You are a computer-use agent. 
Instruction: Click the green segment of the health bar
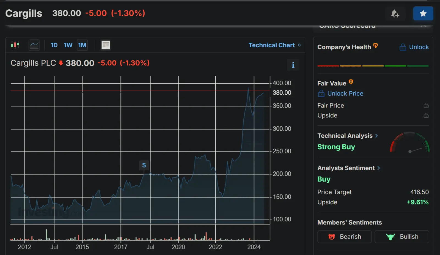(x=395, y=66)
